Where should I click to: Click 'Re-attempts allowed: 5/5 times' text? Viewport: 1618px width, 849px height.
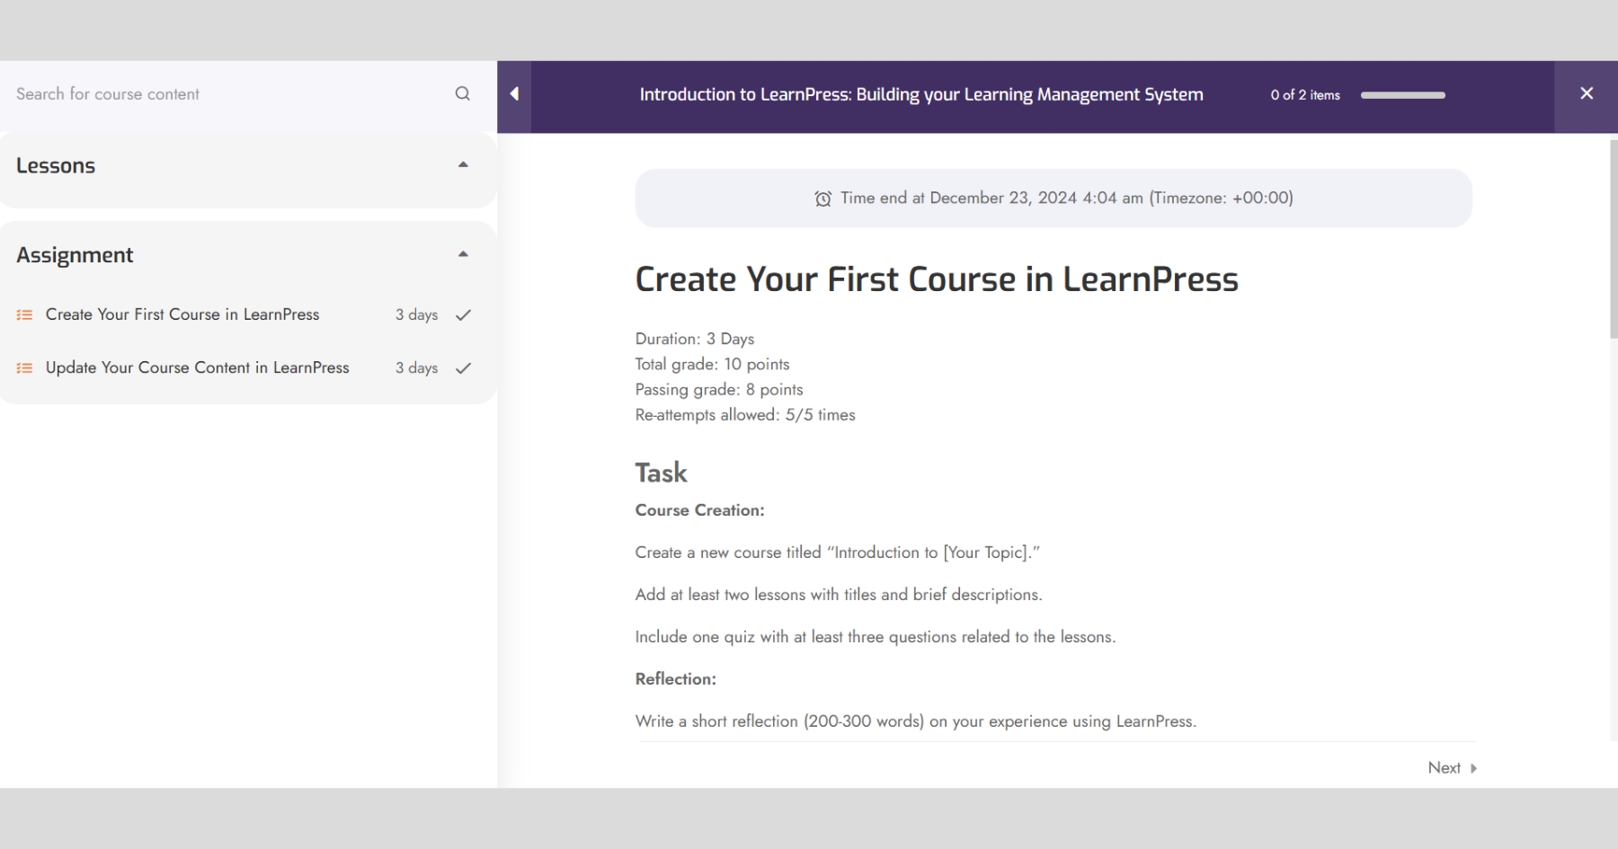(x=745, y=414)
